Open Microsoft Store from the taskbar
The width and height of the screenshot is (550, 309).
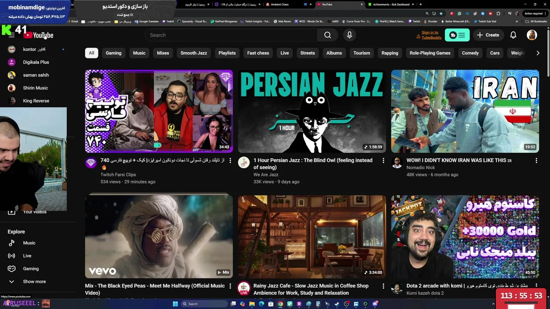coord(271,304)
